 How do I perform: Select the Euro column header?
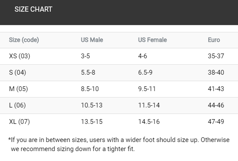point(214,40)
